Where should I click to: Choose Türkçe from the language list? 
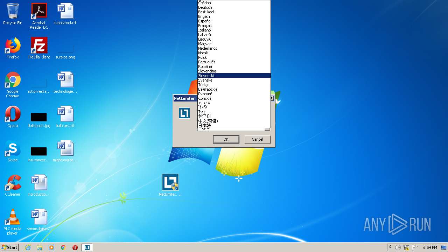click(234, 85)
